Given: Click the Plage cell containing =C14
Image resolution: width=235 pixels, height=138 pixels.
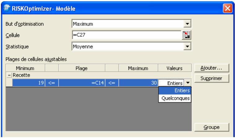Looking at the screenshot, I should click(82, 83).
